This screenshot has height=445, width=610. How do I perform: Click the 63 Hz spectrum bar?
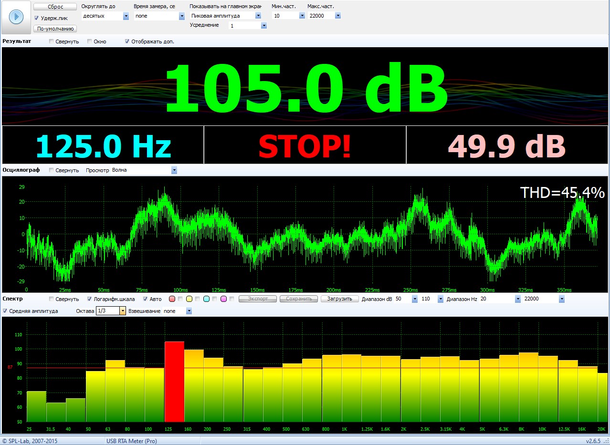click(115, 391)
